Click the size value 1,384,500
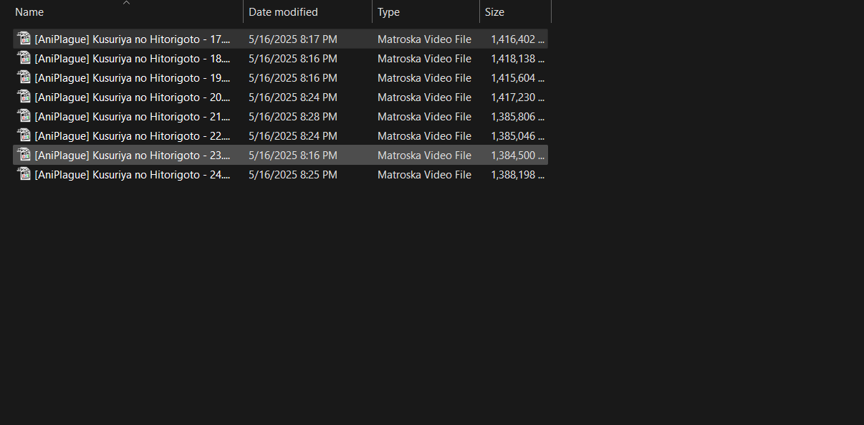 point(518,156)
